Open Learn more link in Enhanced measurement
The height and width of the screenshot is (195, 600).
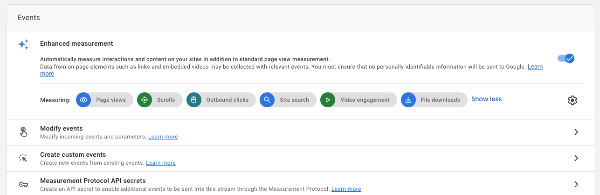coord(535,67)
